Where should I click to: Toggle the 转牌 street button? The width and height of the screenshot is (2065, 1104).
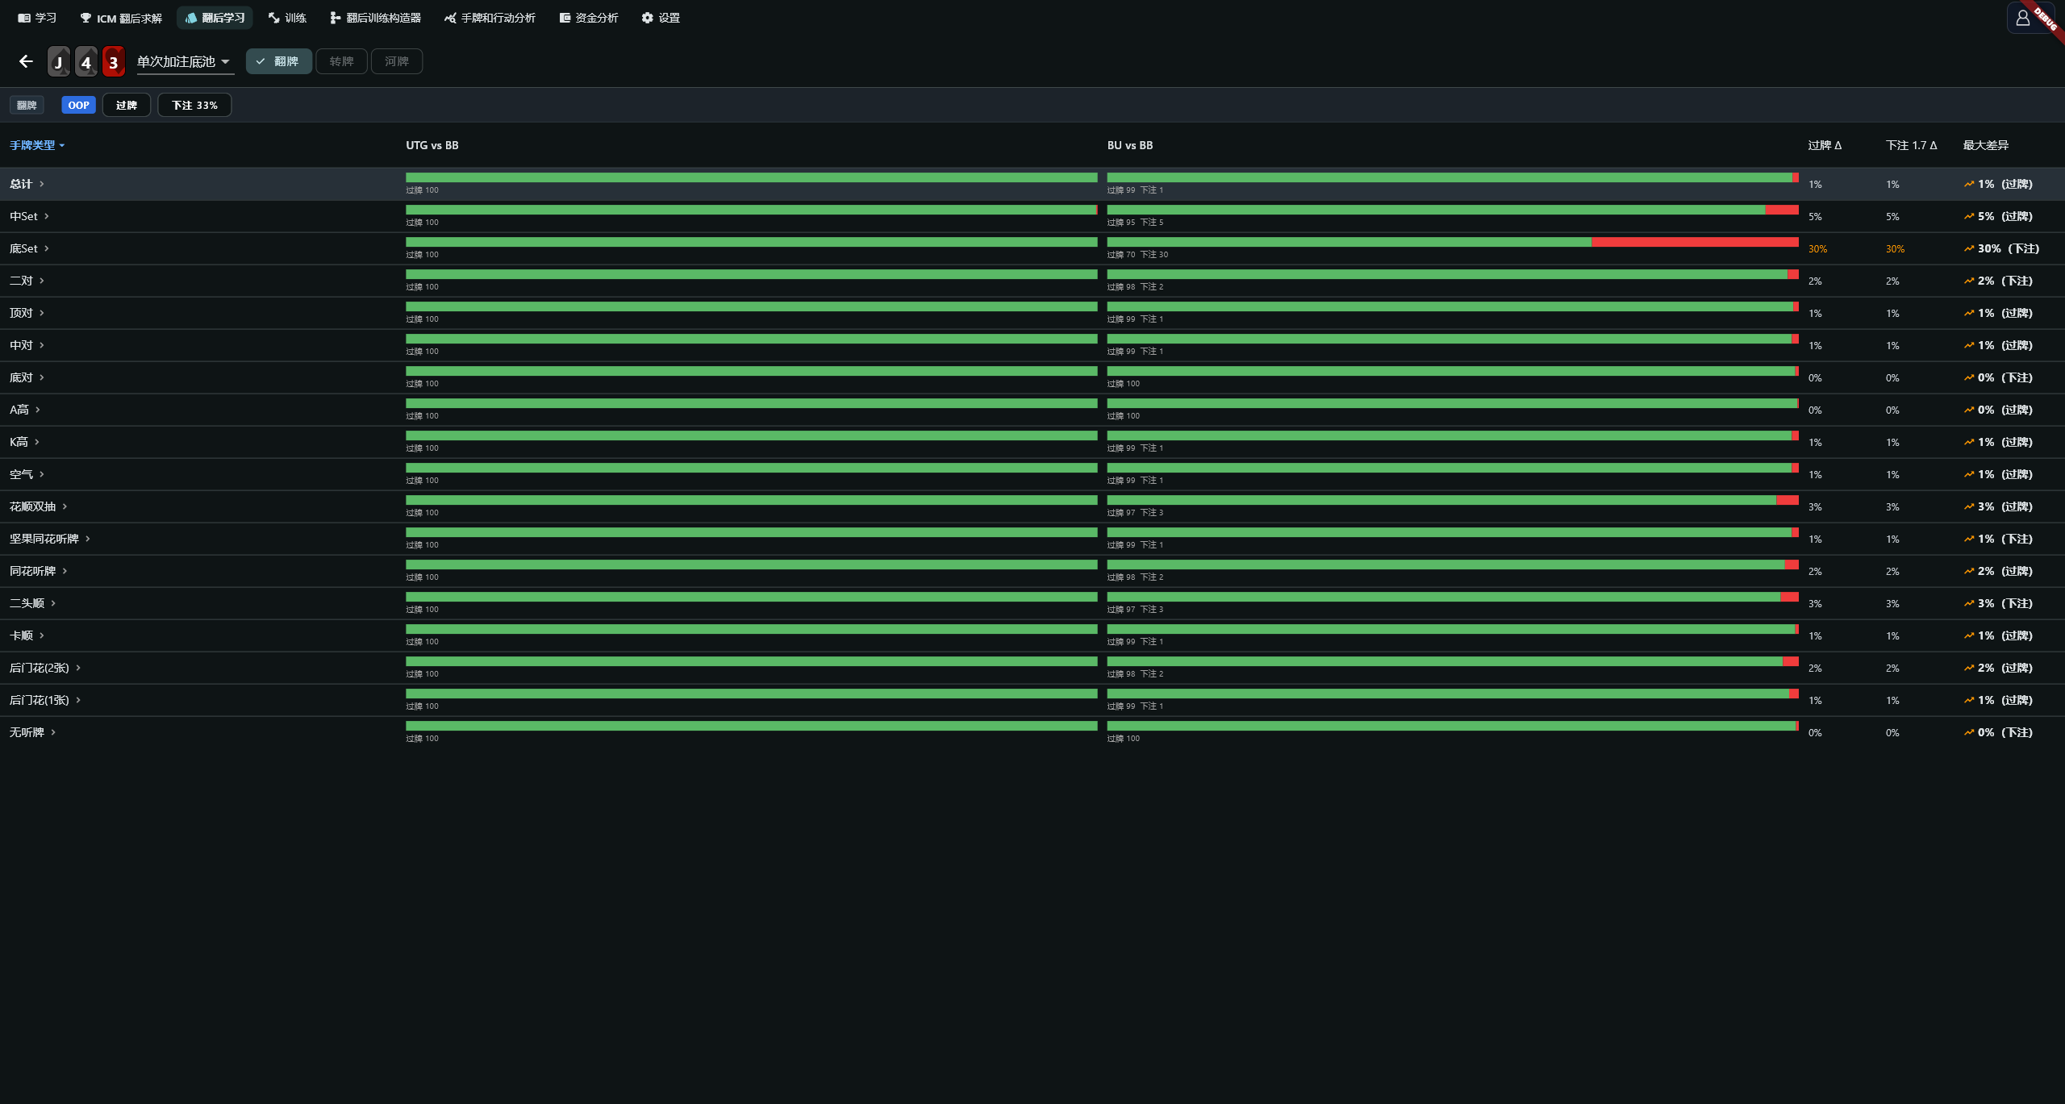341,61
